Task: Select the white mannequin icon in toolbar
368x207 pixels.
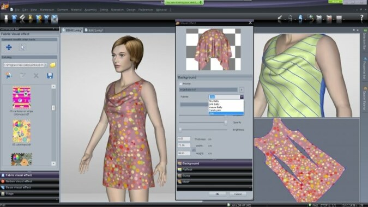Action: tap(7, 19)
